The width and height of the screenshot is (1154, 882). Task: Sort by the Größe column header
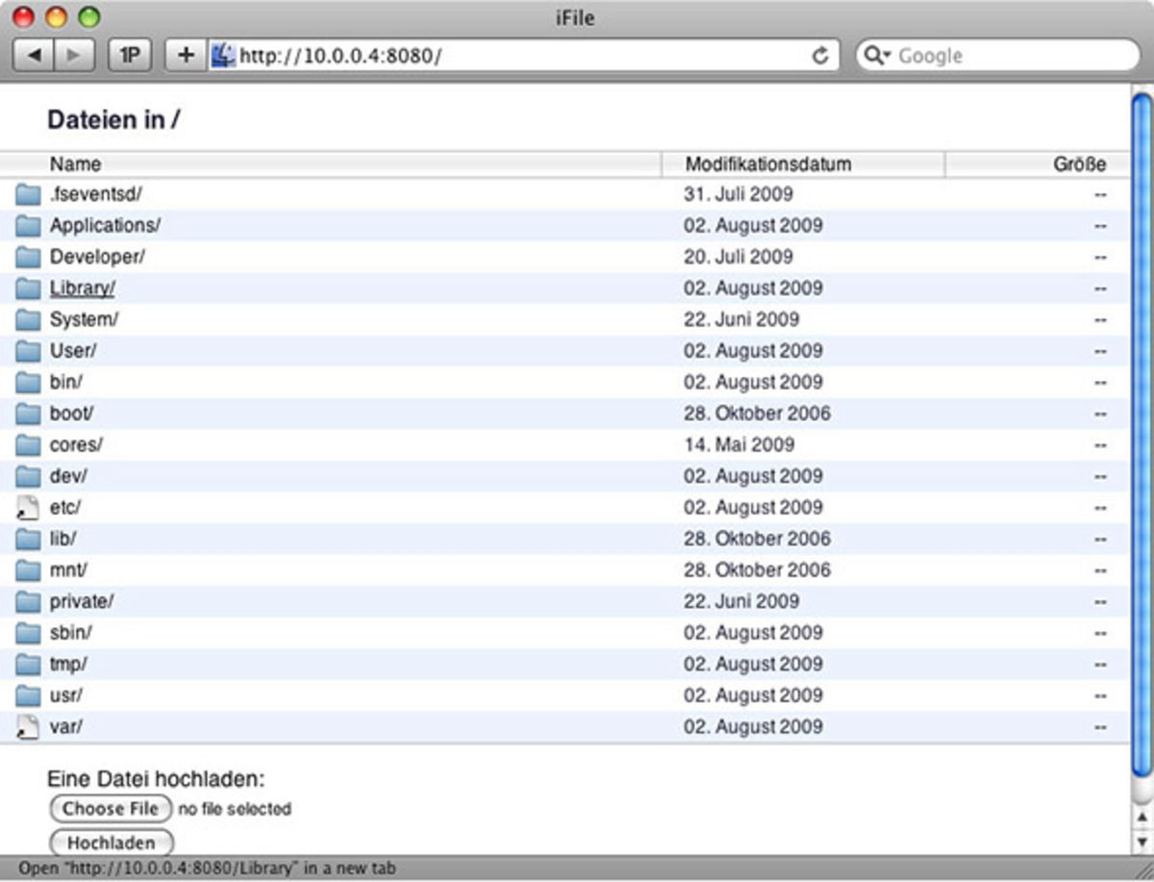coord(1081,164)
